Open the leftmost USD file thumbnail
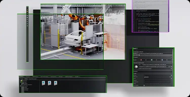 (x=43, y=83)
